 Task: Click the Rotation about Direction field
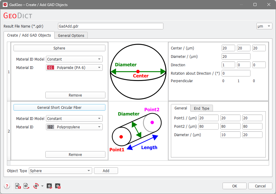pos(236,73)
